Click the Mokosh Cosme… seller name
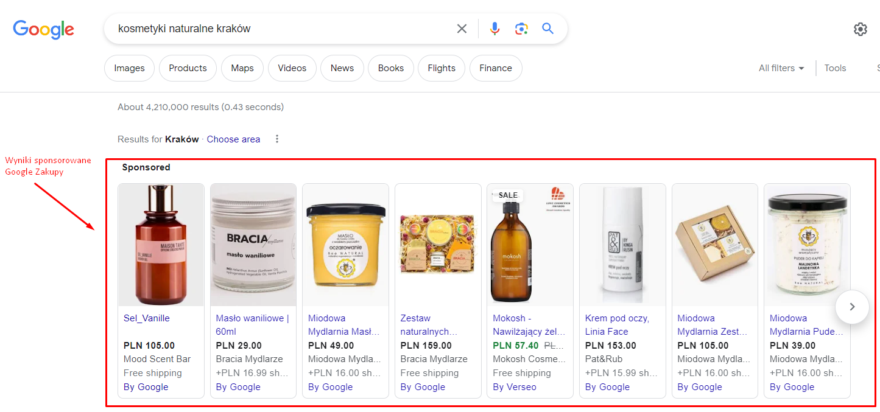Screen dimensions: 880x412 click(x=529, y=359)
